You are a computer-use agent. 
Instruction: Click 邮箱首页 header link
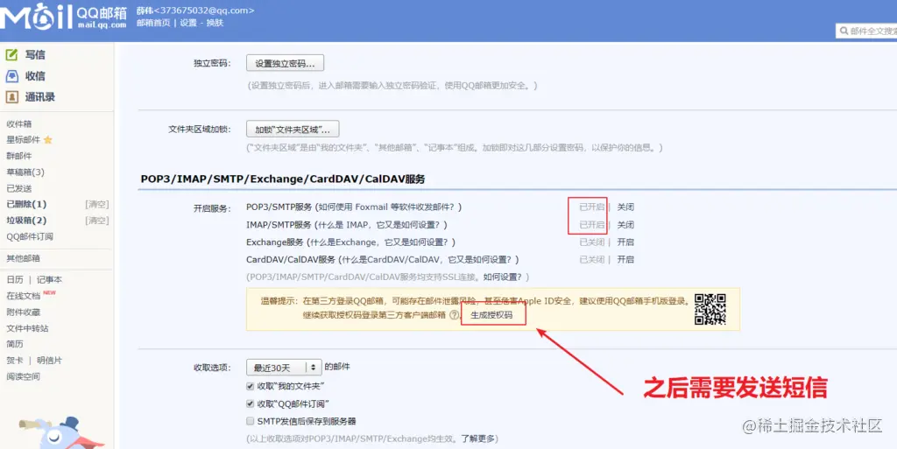click(153, 23)
